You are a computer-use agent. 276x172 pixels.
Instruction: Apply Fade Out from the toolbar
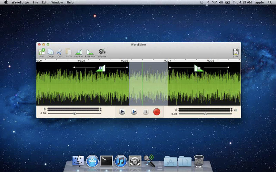coord(90,53)
